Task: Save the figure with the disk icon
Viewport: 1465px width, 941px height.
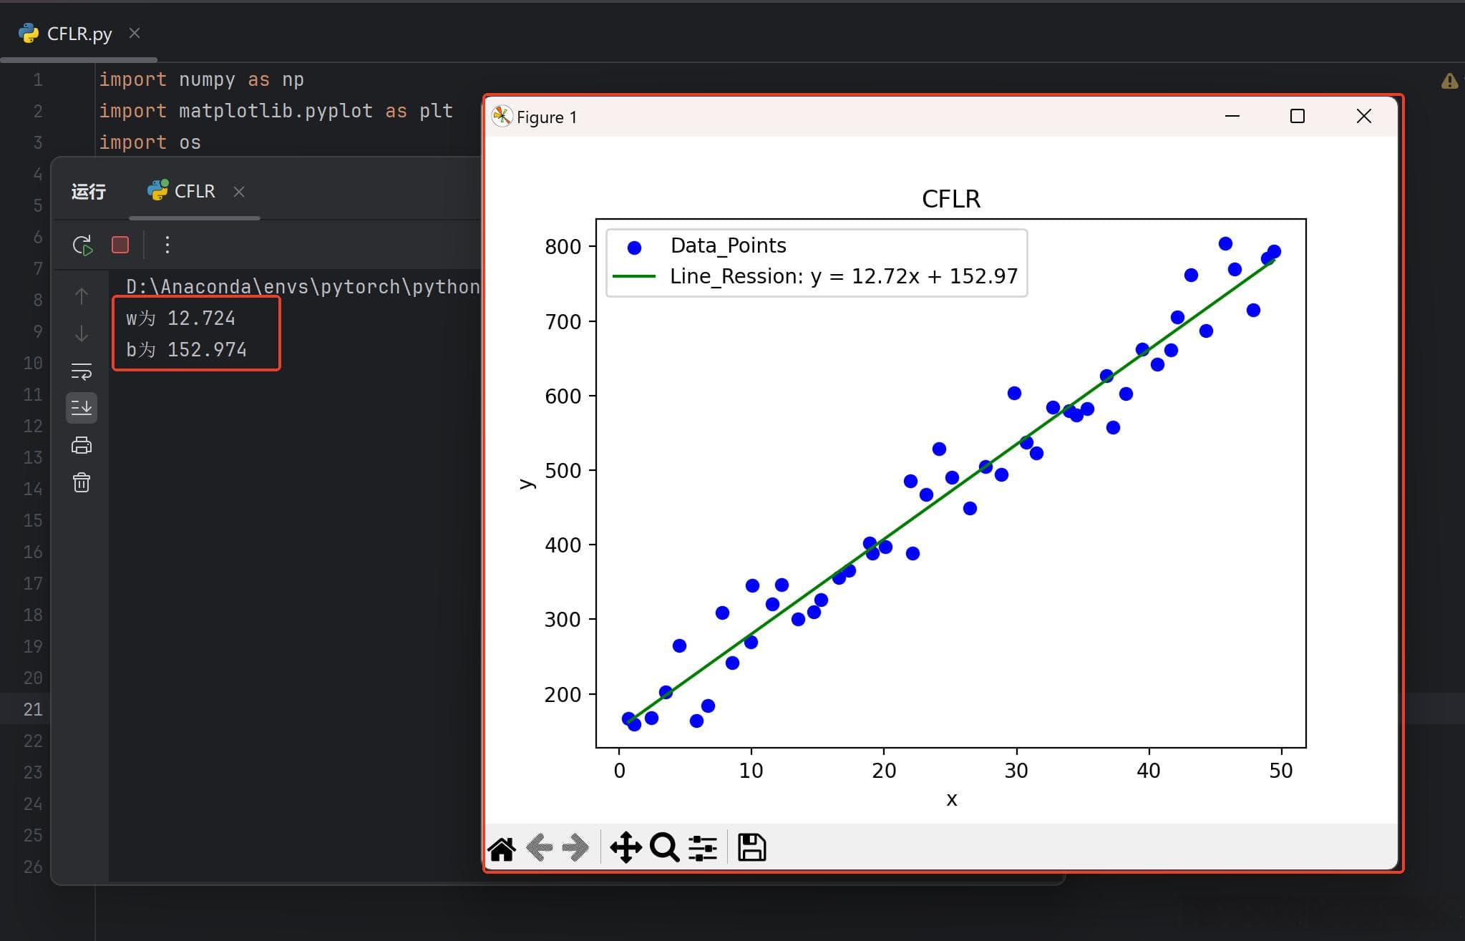Action: [751, 847]
